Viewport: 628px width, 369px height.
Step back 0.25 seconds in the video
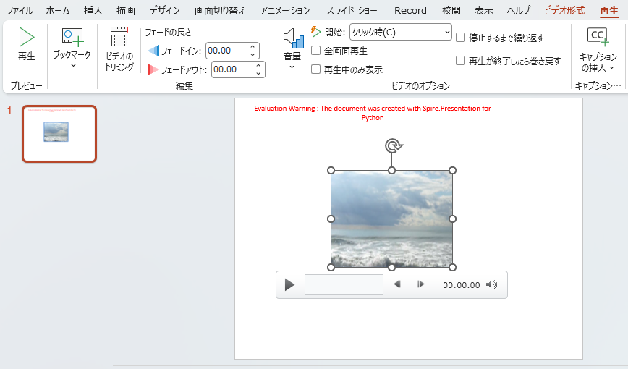(397, 284)
